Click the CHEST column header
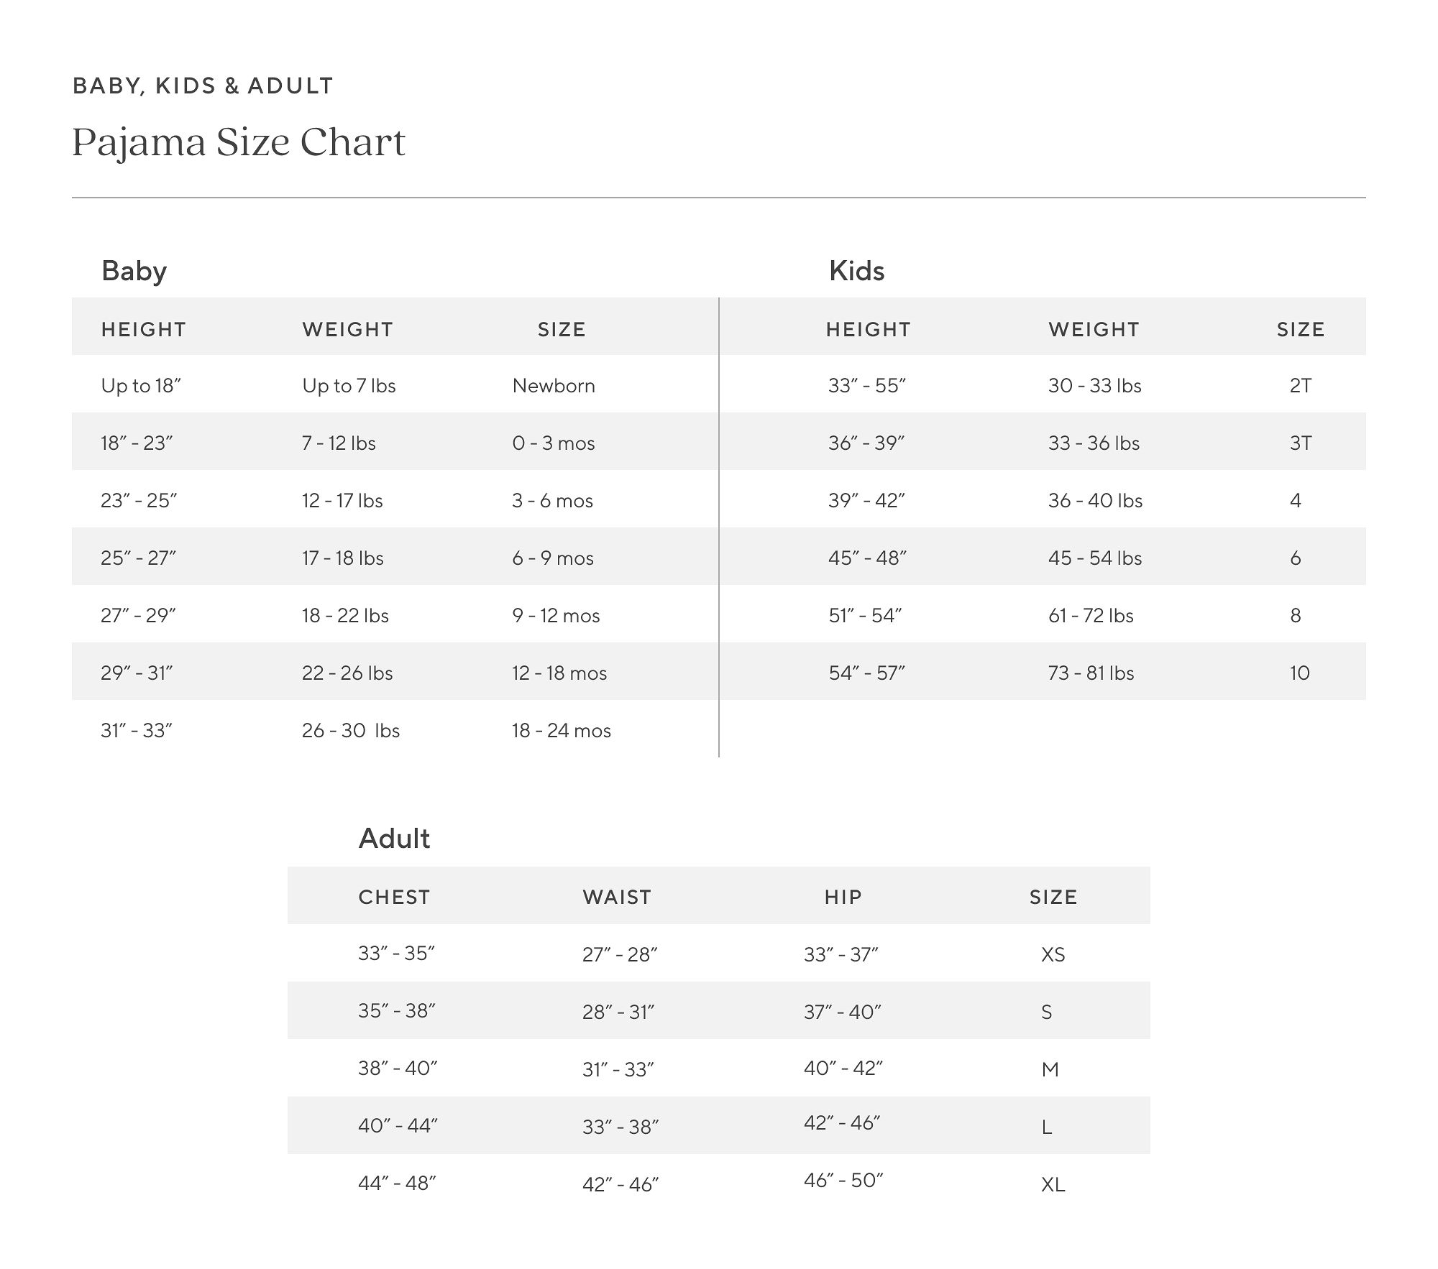Viewport: 1438px width, 1269px height. (394, 897)
